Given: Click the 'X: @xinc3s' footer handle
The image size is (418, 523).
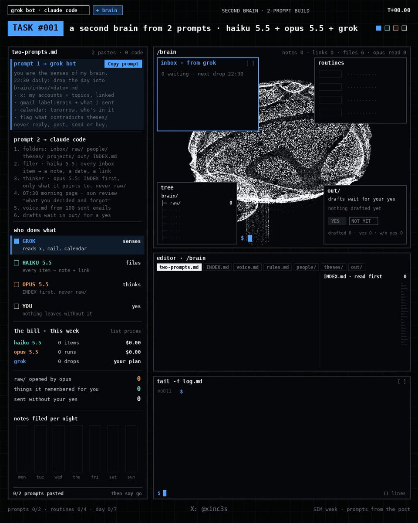Looking at the screenshot, I should pos(209,509).
